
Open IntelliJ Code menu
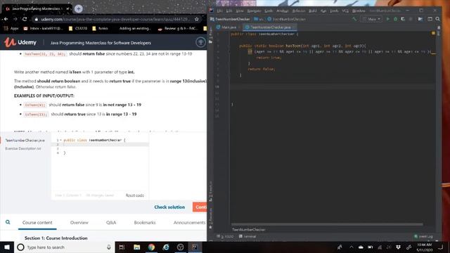point(269,11)
